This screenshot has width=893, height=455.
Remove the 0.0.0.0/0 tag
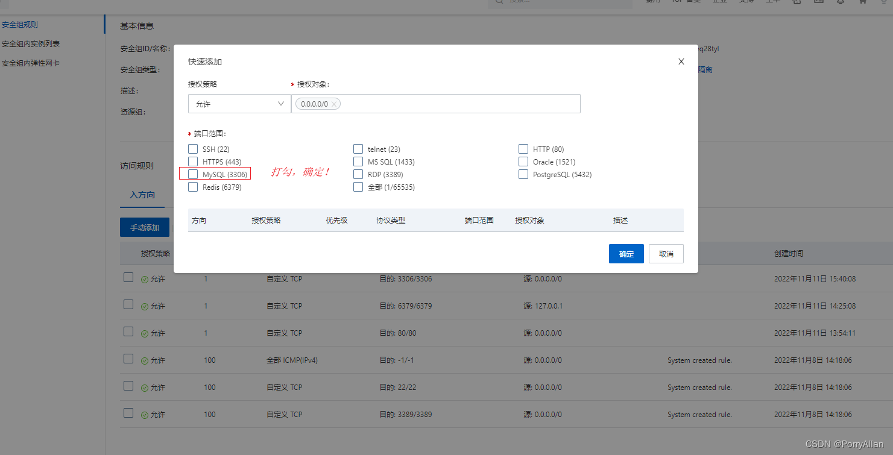pyautogui.click(x=334, y=104)
